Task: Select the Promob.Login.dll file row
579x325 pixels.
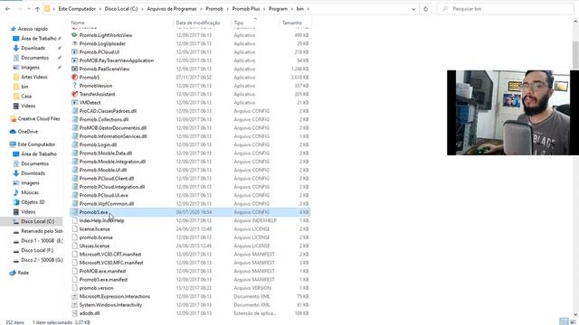Action: (x=190, y=144)
